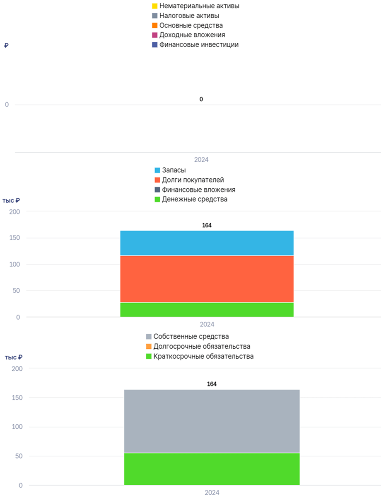Click the Долгосрочные обязательства orange swatch
The height and width of the screenshot is (498, 381).
148,346
